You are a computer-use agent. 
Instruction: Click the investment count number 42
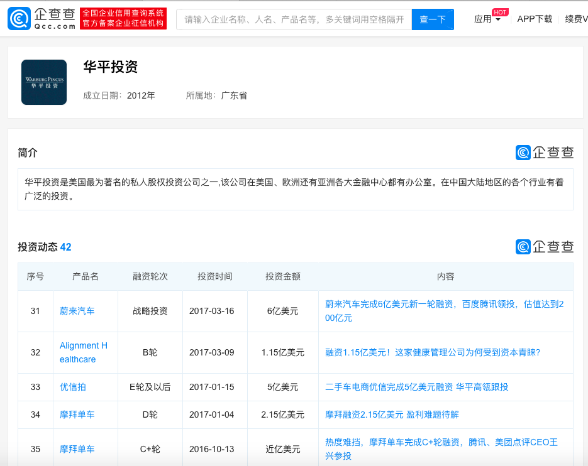click(x=65, y=247)
